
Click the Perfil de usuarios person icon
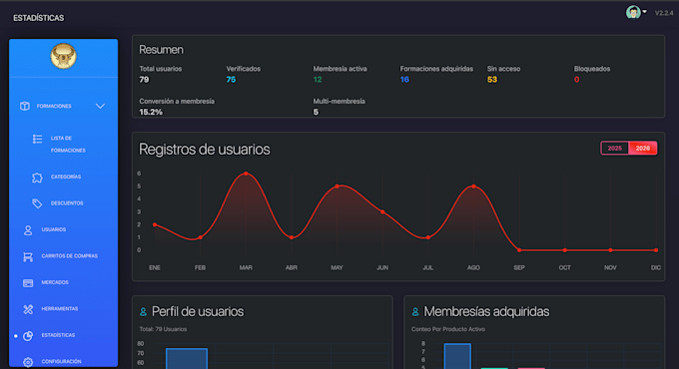click(x=143, y=311)
